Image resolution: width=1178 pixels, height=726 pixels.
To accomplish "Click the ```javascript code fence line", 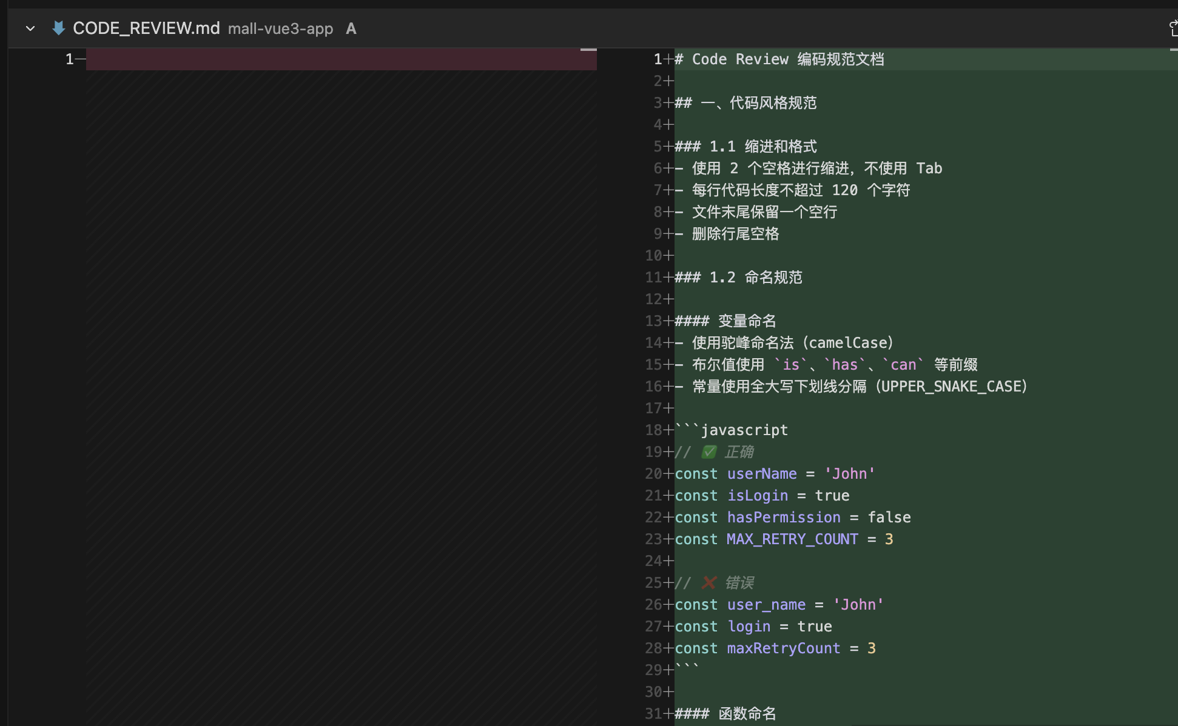I will [732, 430].
